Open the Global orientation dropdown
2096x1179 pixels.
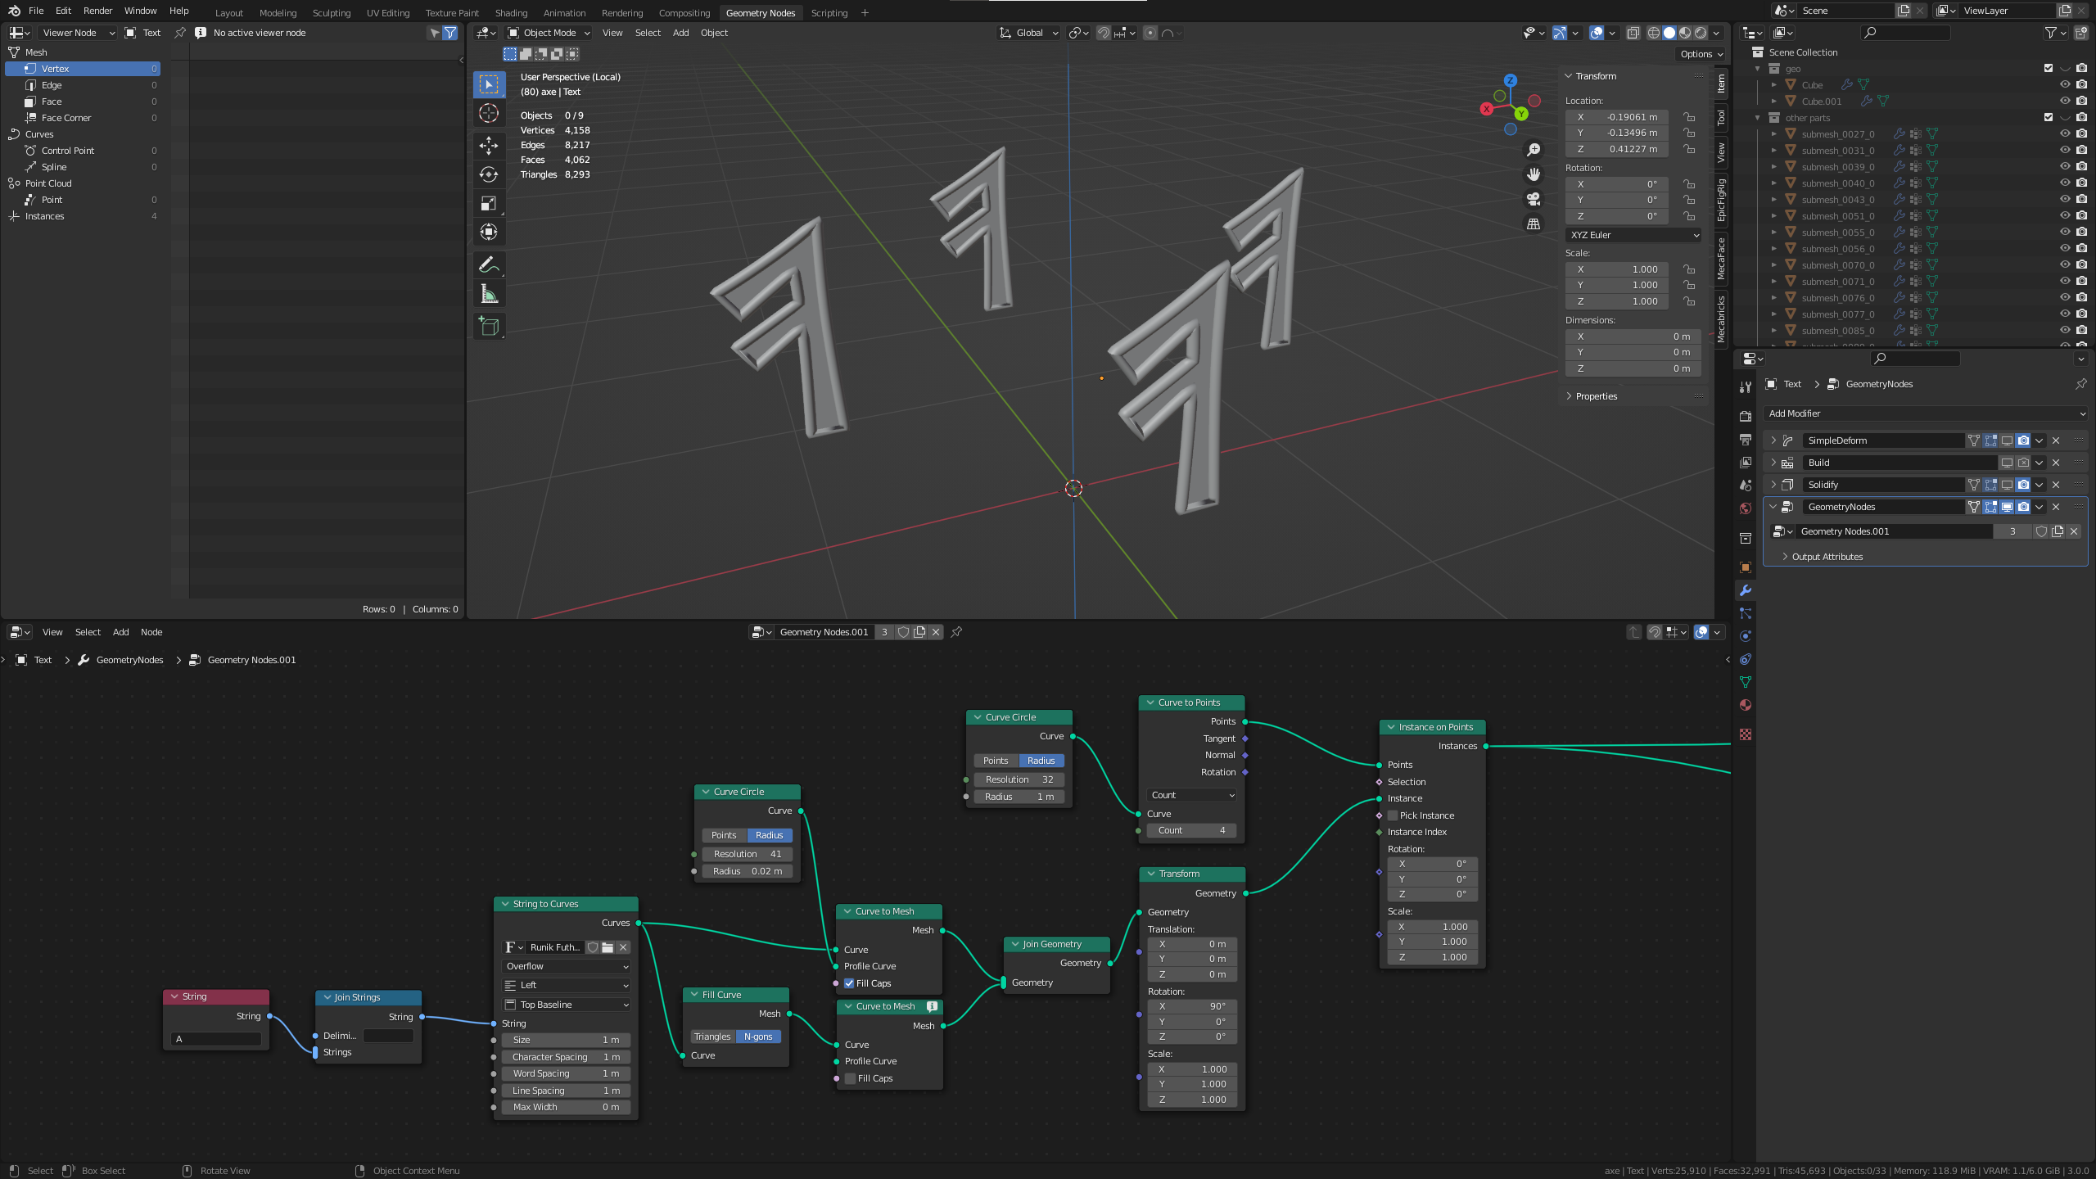click(1029, 33)
